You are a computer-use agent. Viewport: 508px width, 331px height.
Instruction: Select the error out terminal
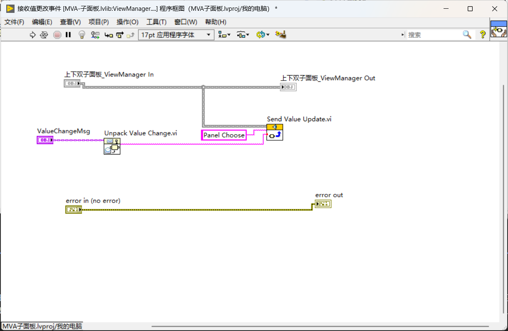pos(323,204)
